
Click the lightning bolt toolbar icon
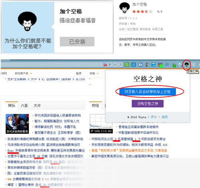point(110,65)
